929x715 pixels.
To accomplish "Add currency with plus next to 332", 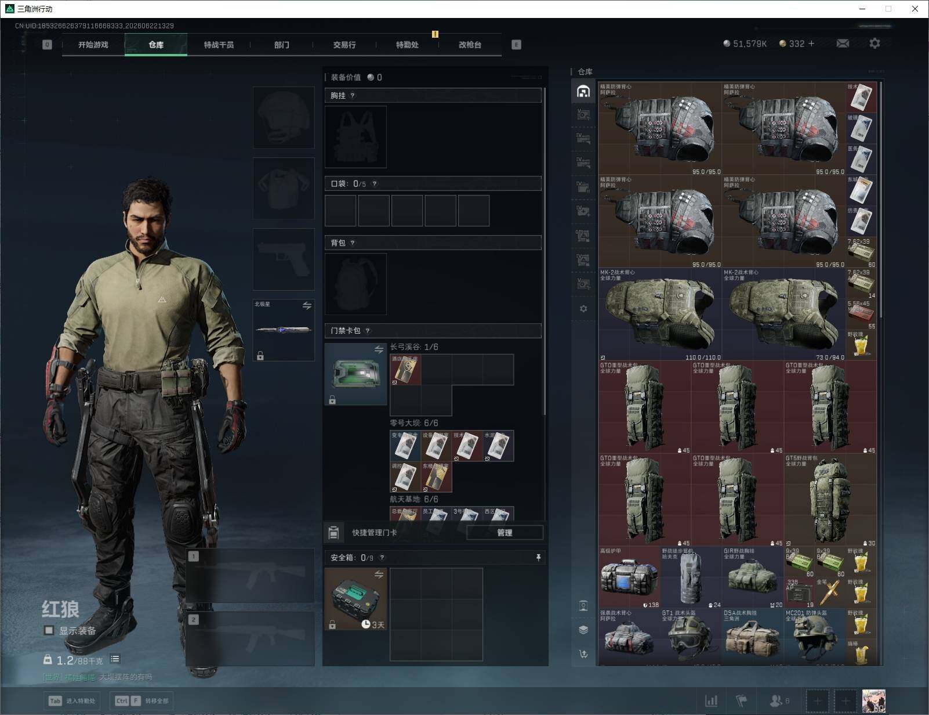I will (811, 44).
